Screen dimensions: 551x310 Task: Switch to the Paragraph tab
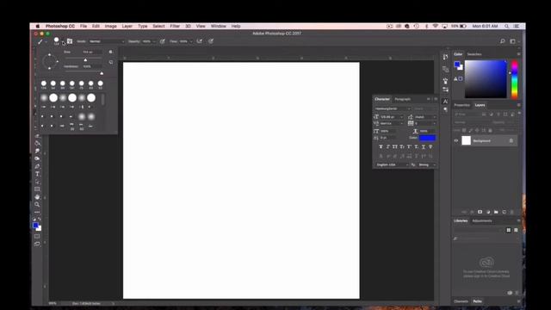pyautogui.click(x=402, y=99)
